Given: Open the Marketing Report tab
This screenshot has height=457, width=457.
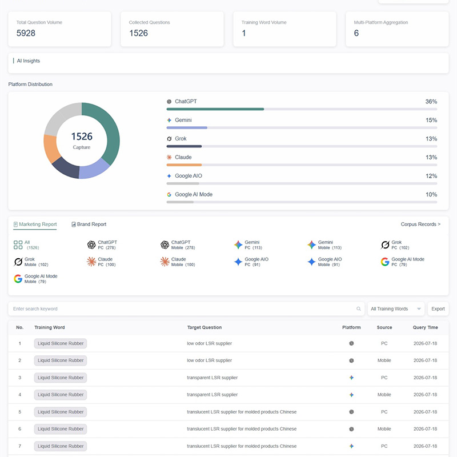Looking at the screenshot, I should 35,224.
